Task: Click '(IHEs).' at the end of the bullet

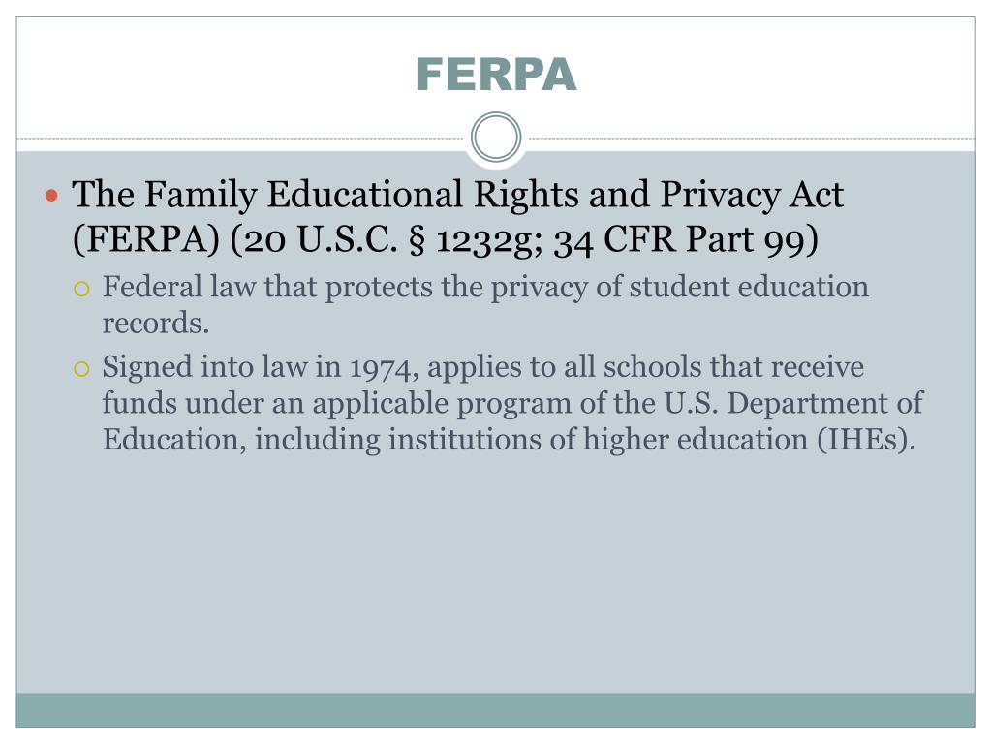Action: [x=866, y=439]
